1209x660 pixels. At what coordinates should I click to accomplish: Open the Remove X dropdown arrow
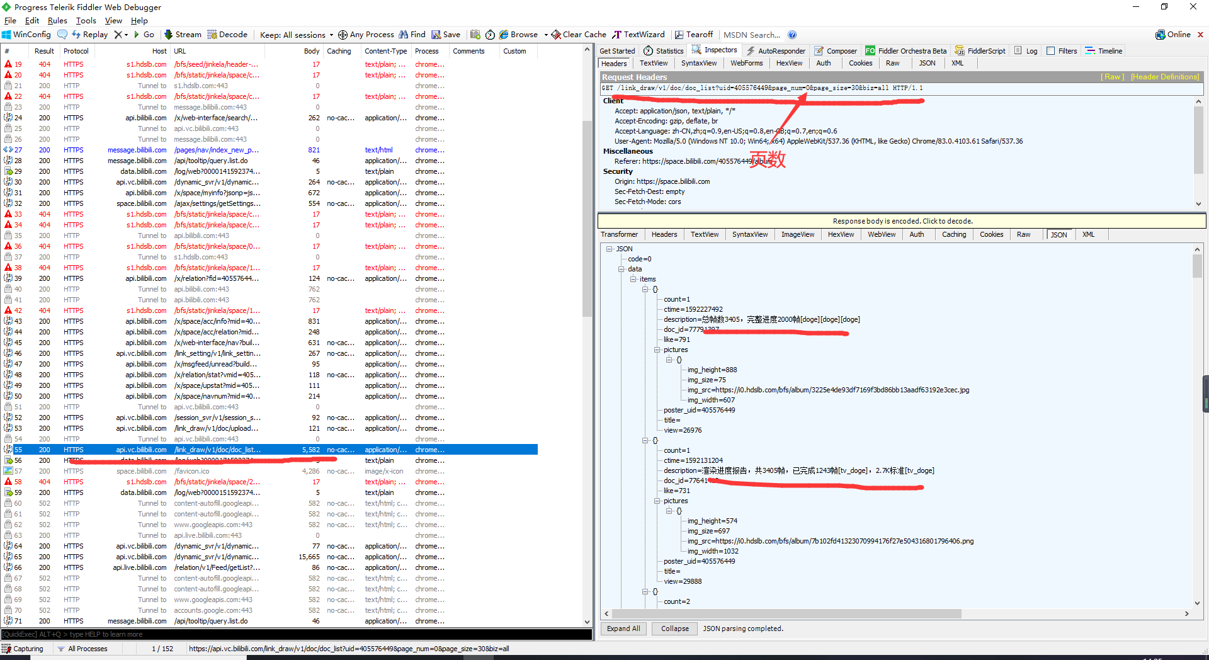[126, 35]
